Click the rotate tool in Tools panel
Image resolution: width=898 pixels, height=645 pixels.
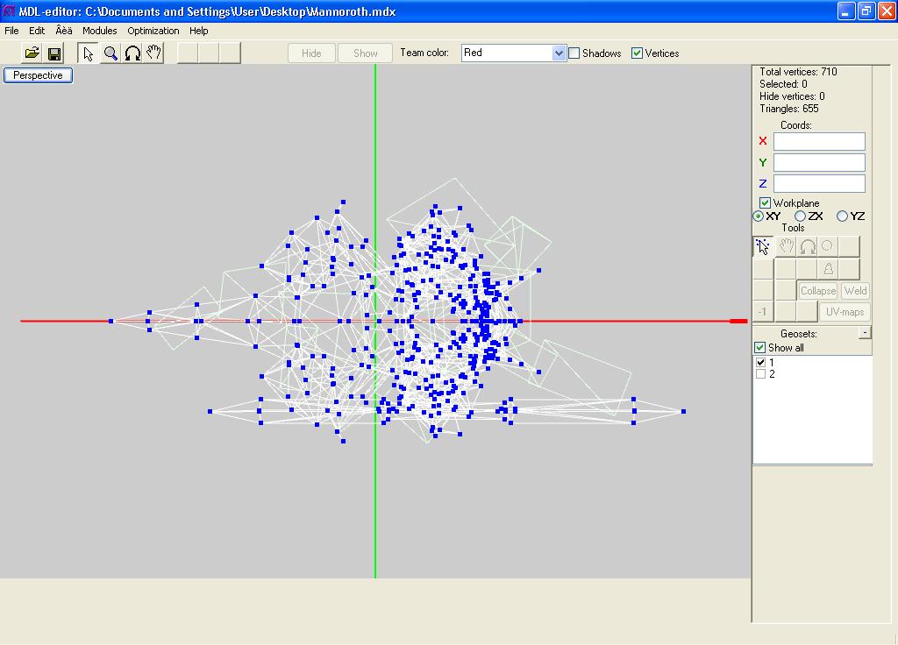point(807,246)
